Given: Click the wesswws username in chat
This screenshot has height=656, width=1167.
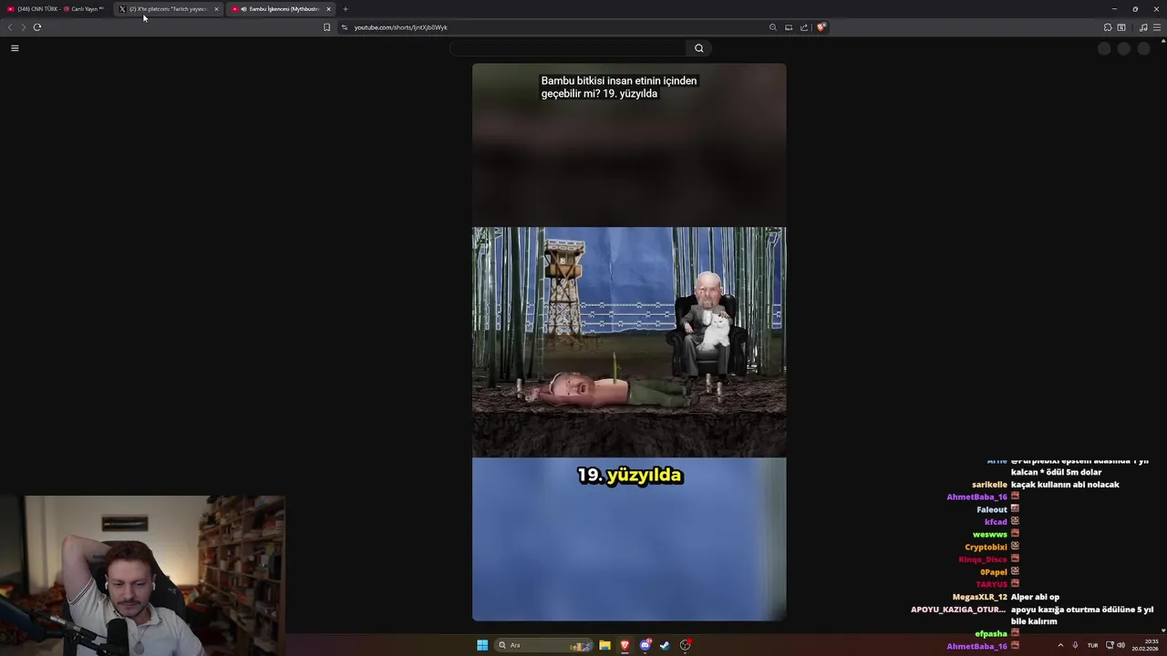Looking at the screenshot, I should [x=990, y=535].
